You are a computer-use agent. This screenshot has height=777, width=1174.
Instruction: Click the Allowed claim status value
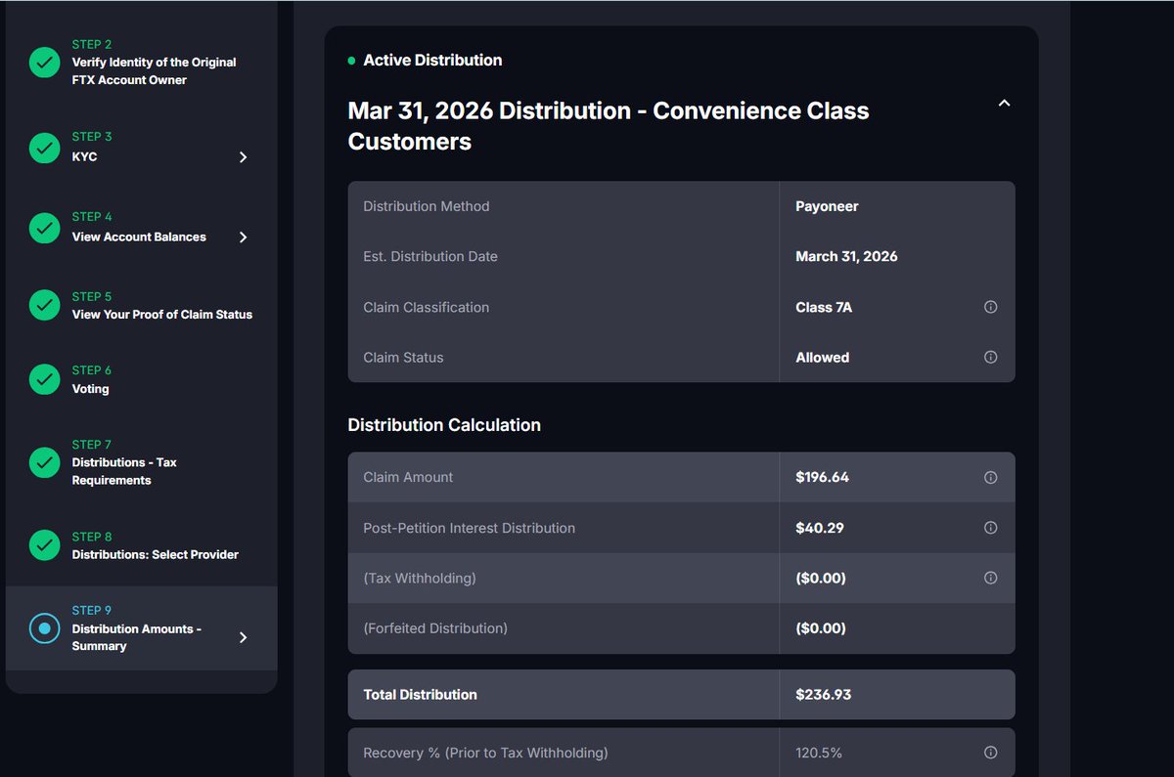(822, 358)
